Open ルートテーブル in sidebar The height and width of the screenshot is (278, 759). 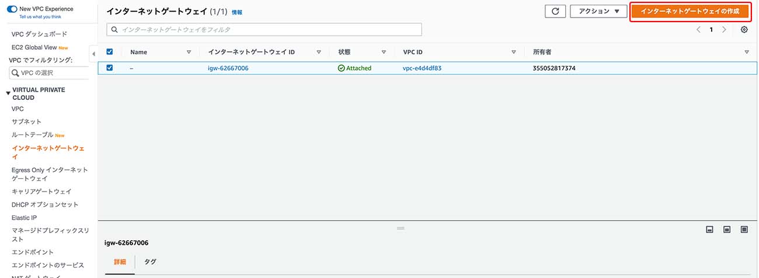click(x=32, y=135)
